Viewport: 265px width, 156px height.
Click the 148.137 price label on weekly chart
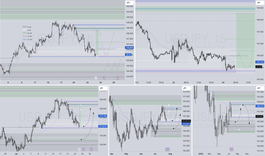click(x=260, y=106)
